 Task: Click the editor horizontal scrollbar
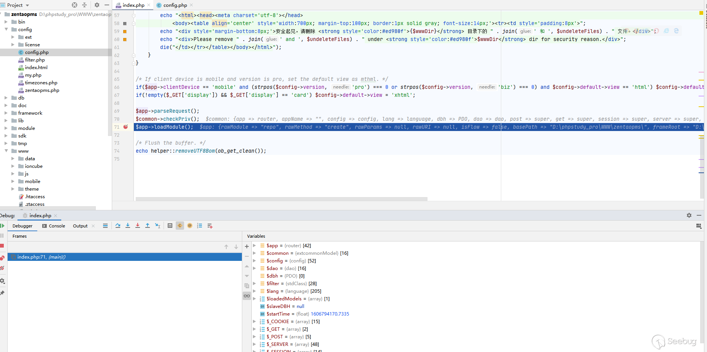coord(281,199)
